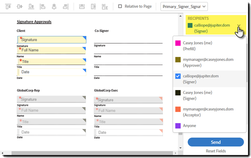The image size is (251, 158).
Task: Click the Client Full Name field
Action: [x=51, y=50]
